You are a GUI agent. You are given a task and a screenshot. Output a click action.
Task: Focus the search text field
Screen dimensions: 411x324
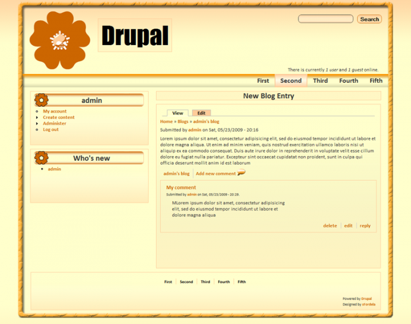pyautogui.click(x=325, y=19)
